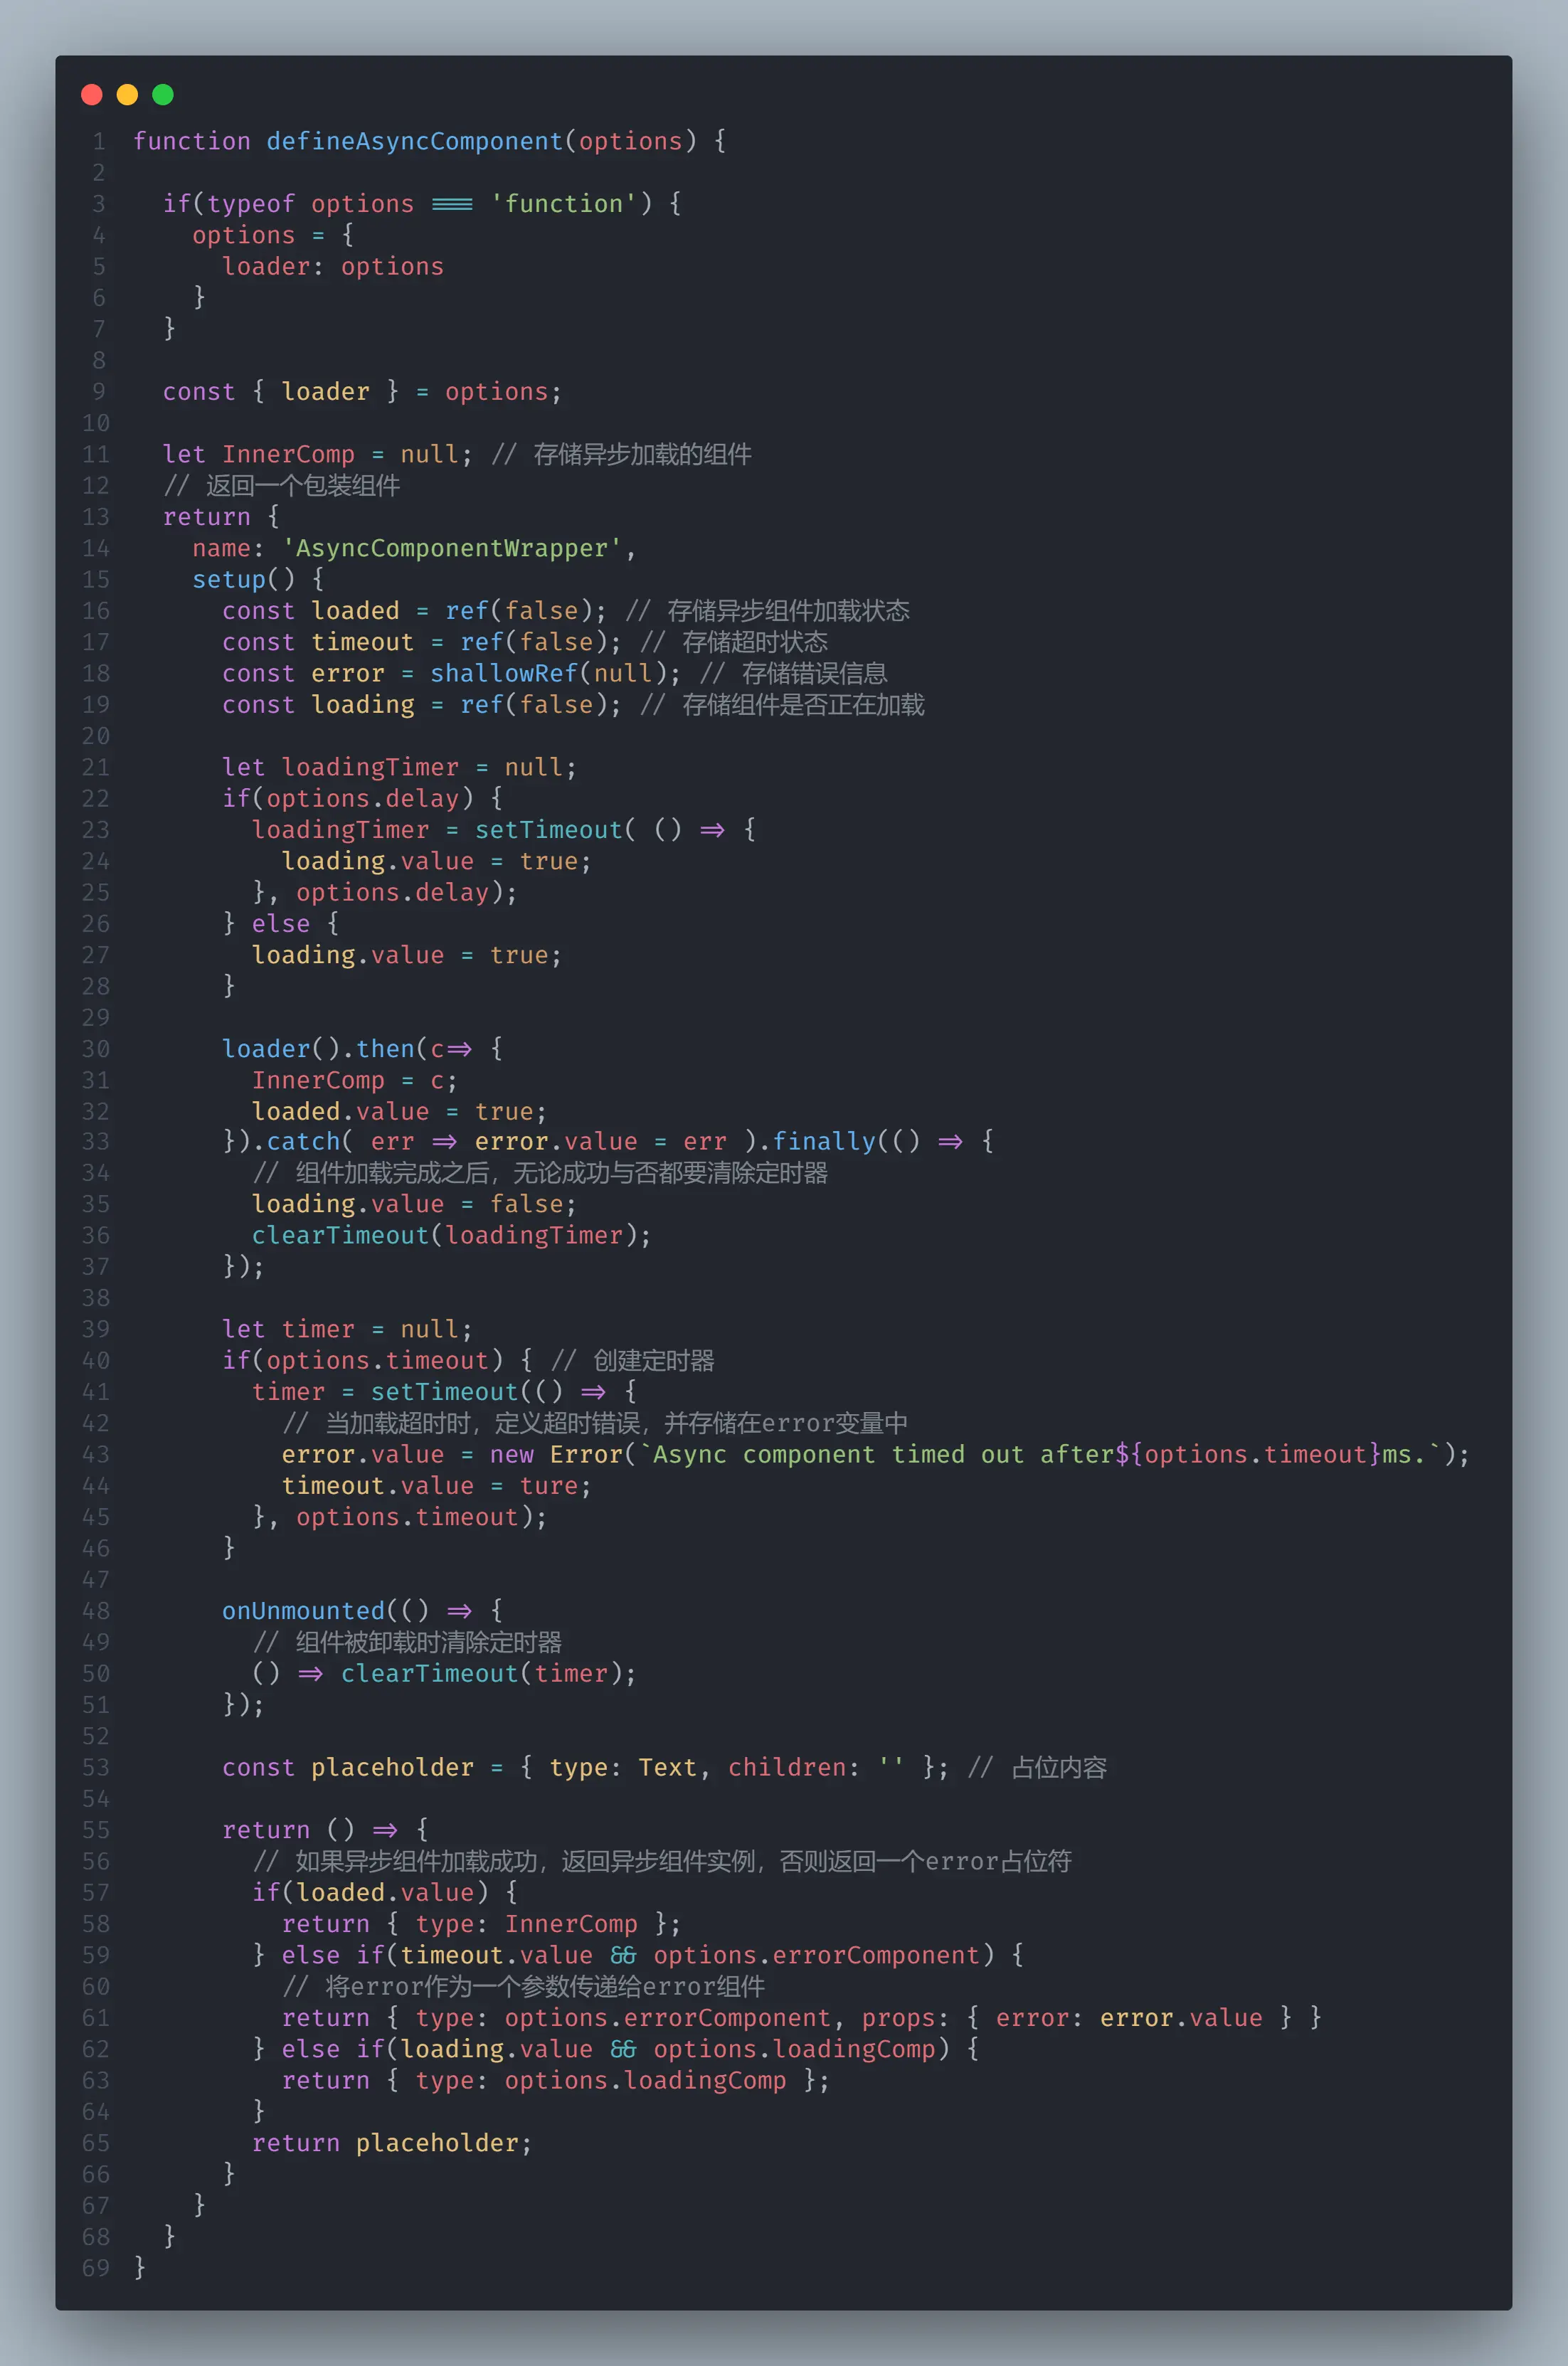Click "loading.value = false;" statement
This screenshot has width=1568, height=2366.
(414, 1204)
